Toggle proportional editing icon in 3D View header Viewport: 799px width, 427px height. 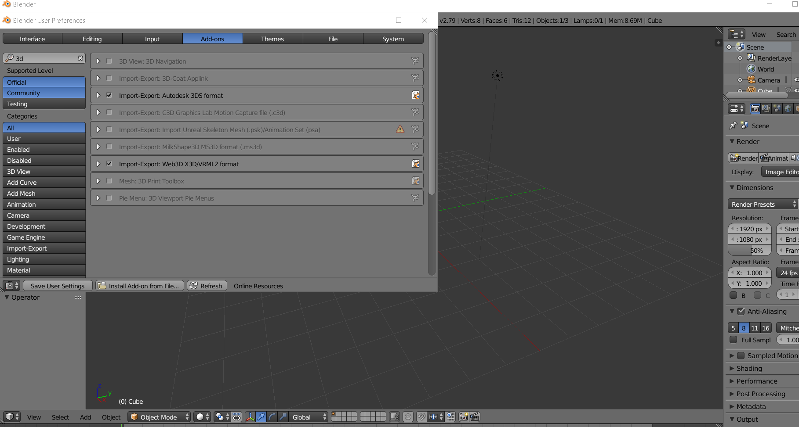pyautogui.click(x=408, y=417)
